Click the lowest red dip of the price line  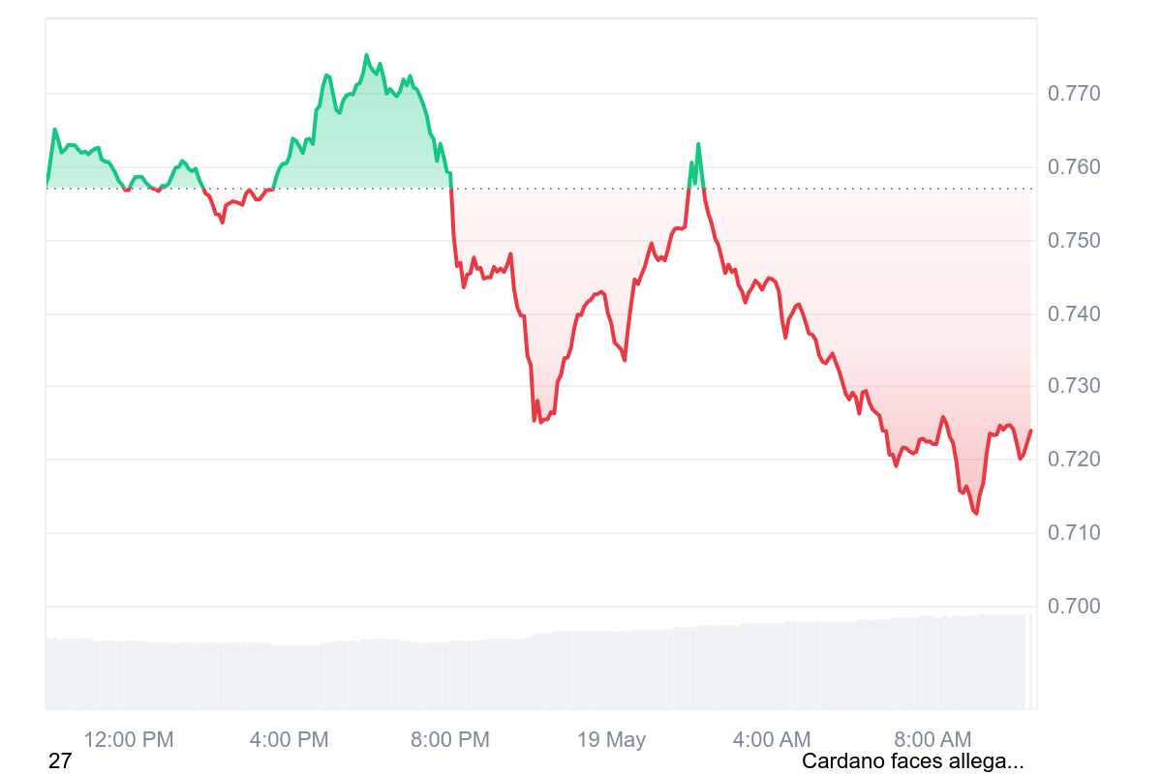pyautogui.click(x=976, y=513)
